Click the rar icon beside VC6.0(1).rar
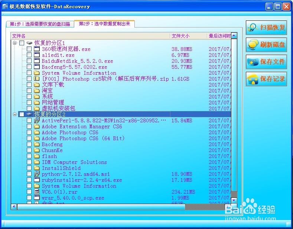This screenshot has height=229, width=293. pyautogui.click(x=37, y=192)
